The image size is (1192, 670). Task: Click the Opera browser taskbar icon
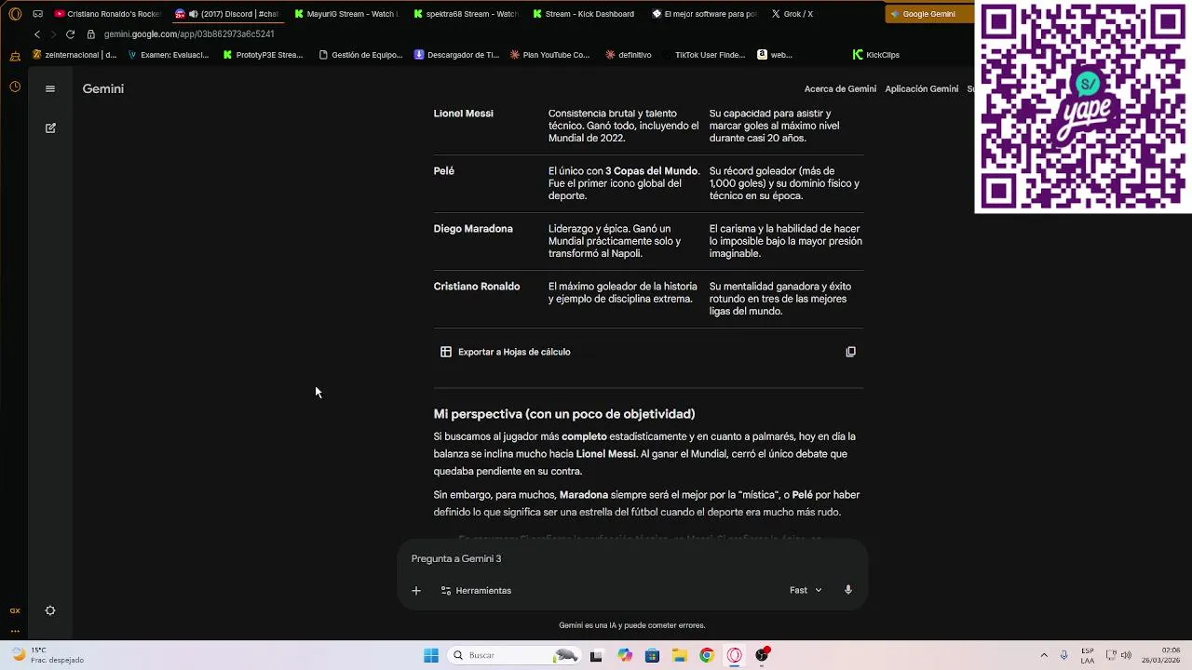(735, 655)
